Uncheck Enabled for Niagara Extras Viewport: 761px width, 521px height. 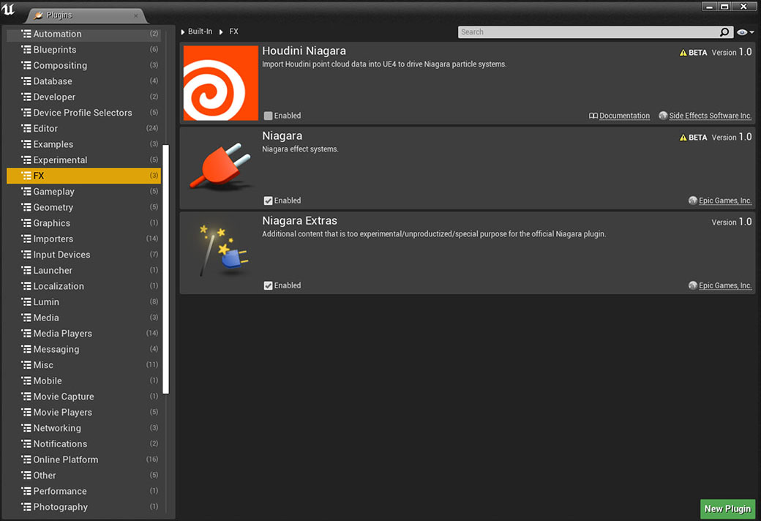[268, 285]
